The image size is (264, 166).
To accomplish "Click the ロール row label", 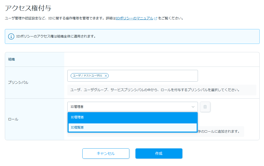I will 13,119.
